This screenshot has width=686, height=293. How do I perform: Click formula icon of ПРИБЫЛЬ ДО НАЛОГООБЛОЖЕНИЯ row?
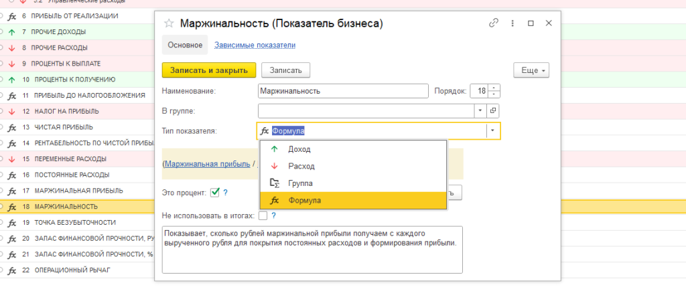point(12,96)
